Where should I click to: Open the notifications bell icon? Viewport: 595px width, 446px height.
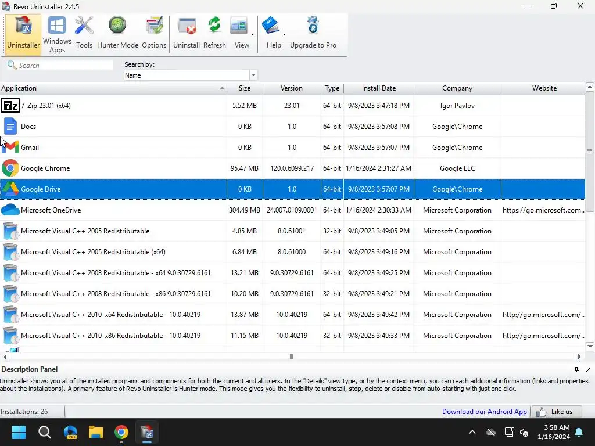(x=579, y=432)
